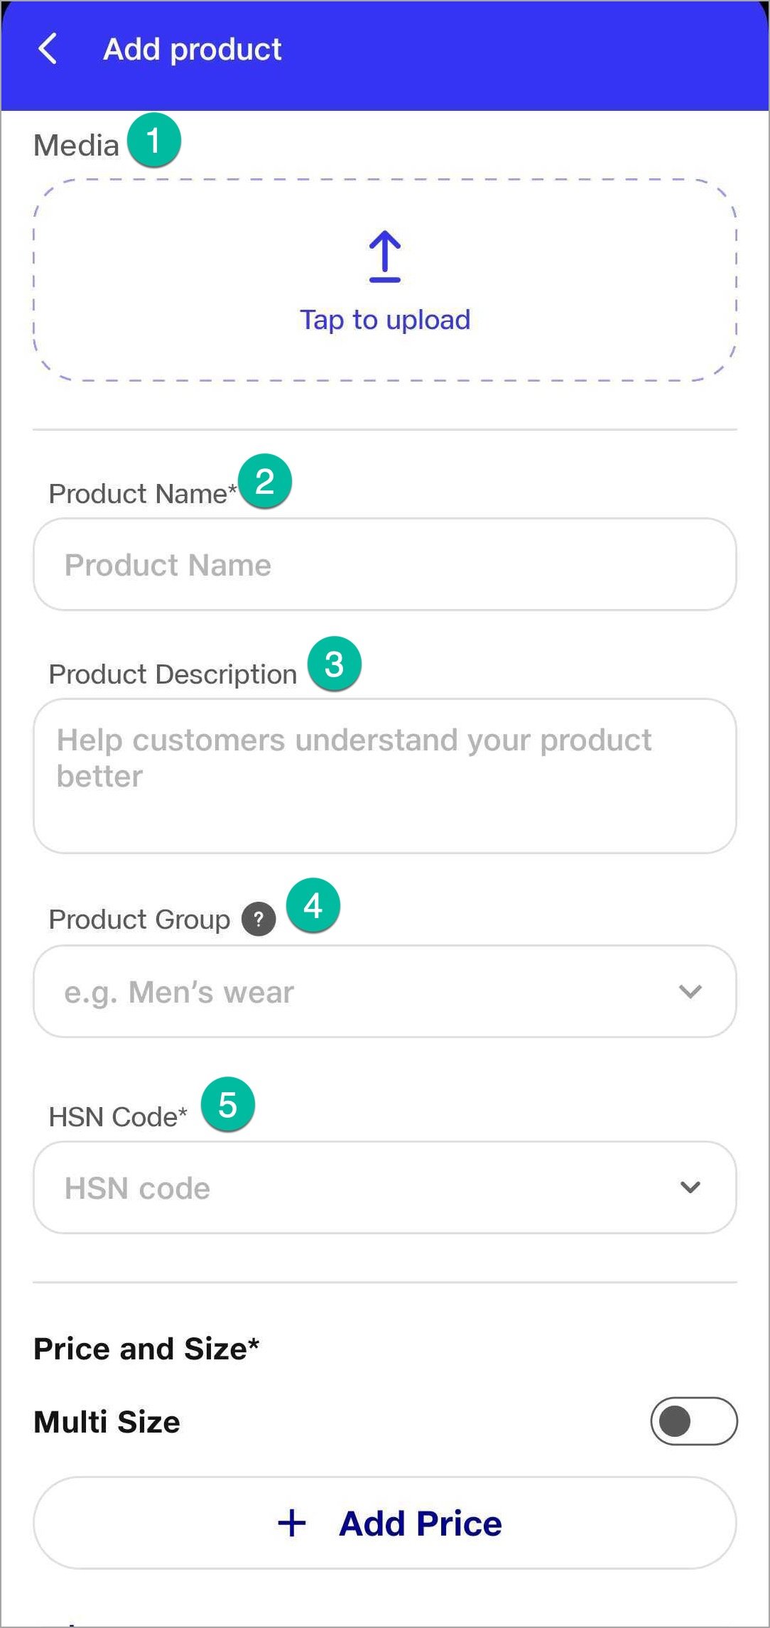Click the Add product header title
Screen dimensions: 770x1628
point(192,50)
